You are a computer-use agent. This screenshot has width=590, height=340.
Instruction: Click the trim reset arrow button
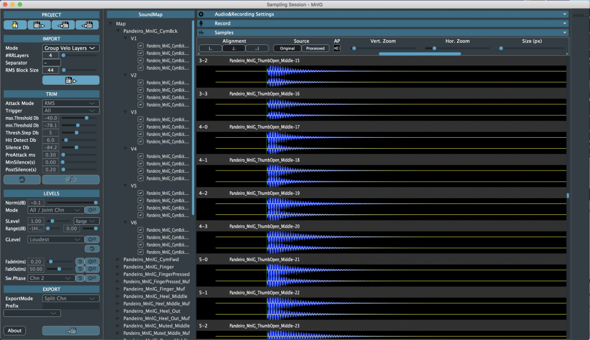[x=22, y=180]
